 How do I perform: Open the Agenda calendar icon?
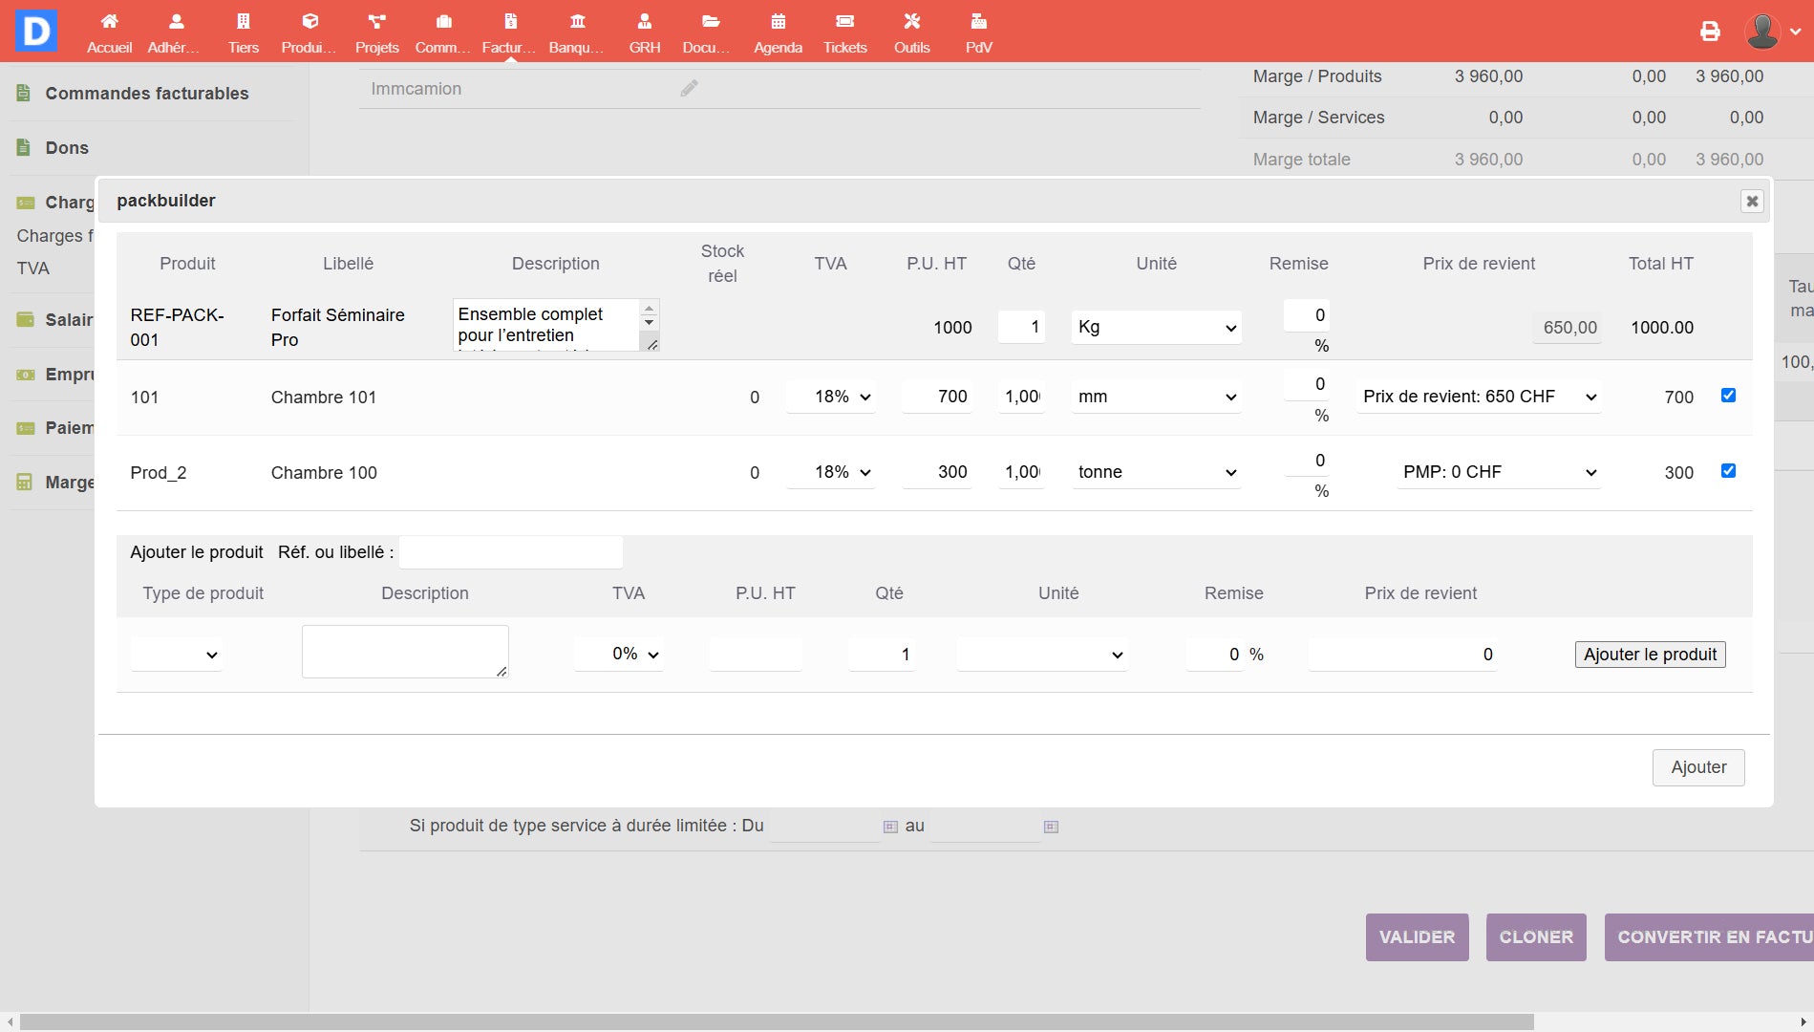tap(778, 22)
